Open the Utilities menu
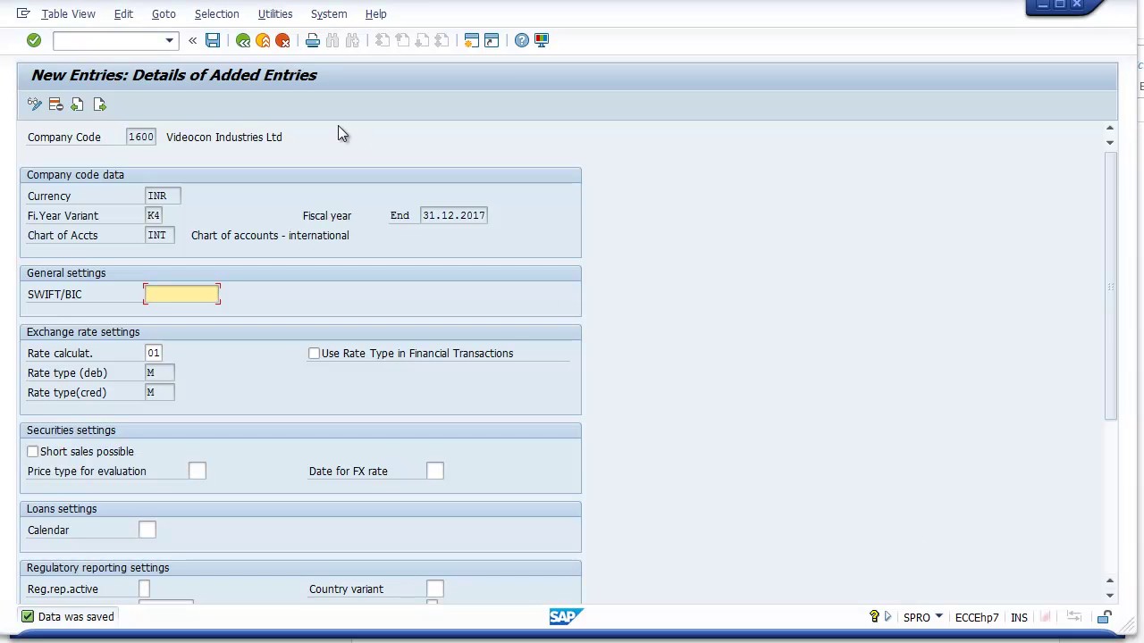This screenshot has width=1144, height=643. point(275,13)
